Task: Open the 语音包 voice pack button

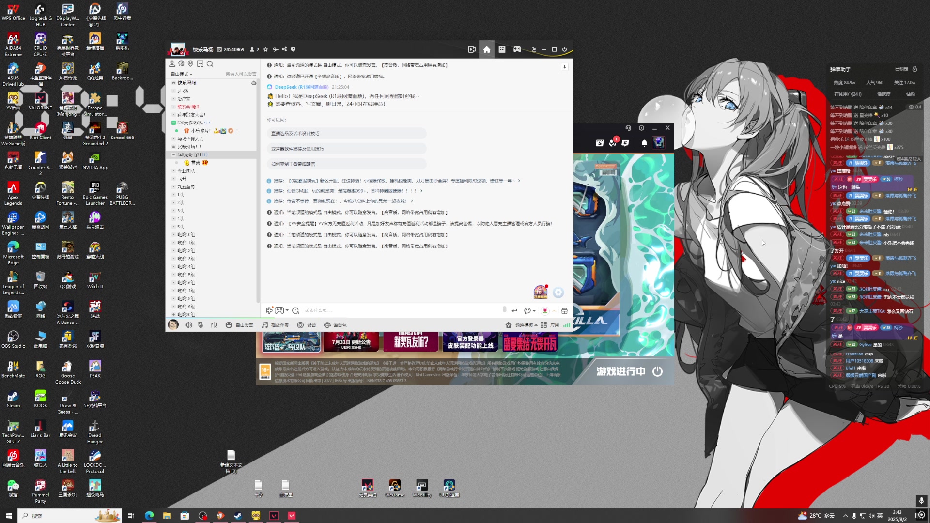Action: point(335,325)
